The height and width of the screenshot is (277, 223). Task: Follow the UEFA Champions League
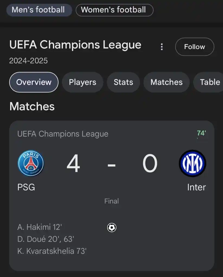coord(195,47)
